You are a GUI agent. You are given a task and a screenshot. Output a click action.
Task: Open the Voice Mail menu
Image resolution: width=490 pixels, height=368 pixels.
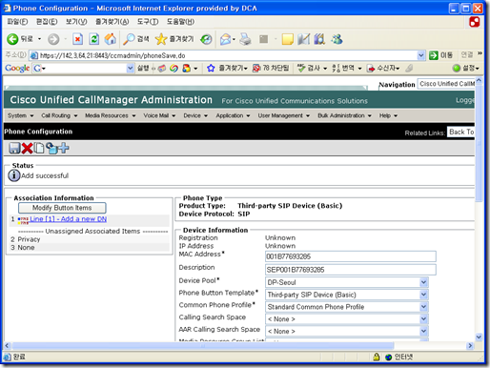[x=159, y=115]
